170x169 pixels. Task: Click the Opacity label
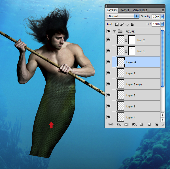[x=146, y=16]
